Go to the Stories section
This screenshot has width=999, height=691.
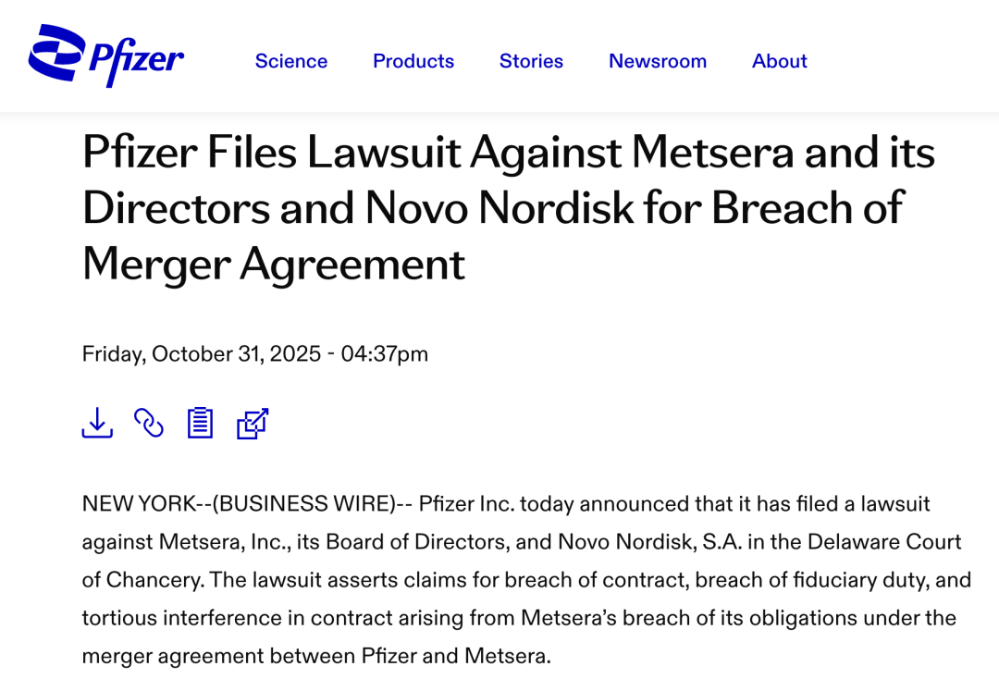[x=531, y=61]
